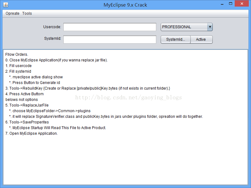Click 'MyEclipse Startup Will Read This File' line
The width and height of the screenshot is (251, 188).
coord(58,128)
